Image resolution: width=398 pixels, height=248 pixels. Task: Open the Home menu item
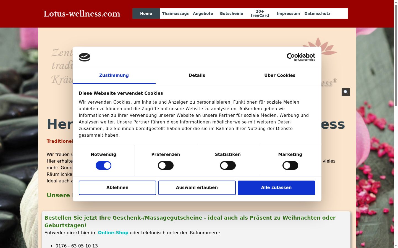146,14
